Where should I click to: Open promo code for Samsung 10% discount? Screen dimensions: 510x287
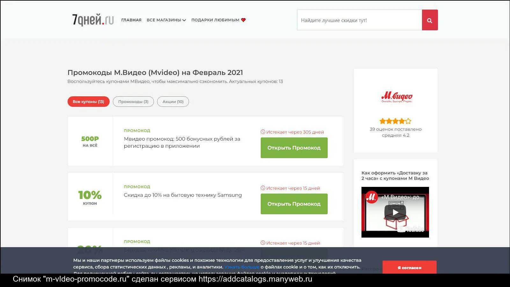(x=294, y=204)
